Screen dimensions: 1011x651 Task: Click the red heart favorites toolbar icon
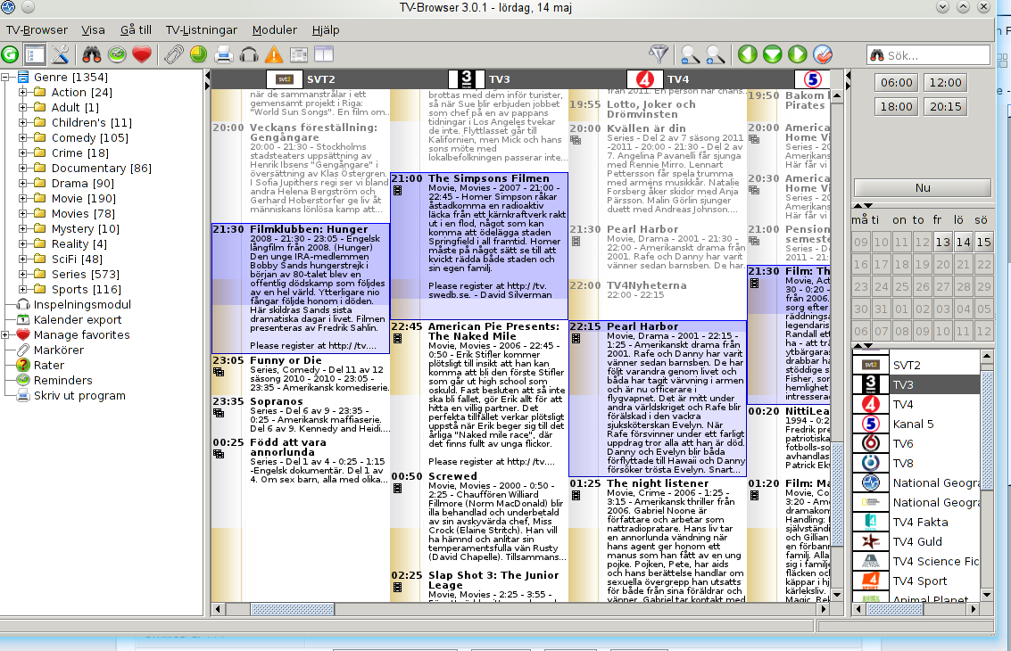pos(142,54)
